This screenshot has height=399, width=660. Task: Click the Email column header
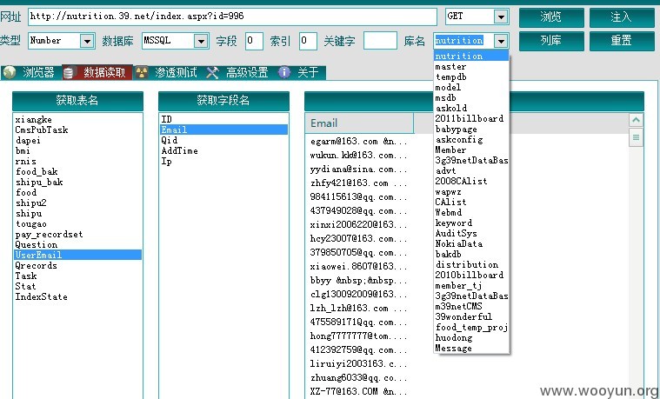point(359,123)
